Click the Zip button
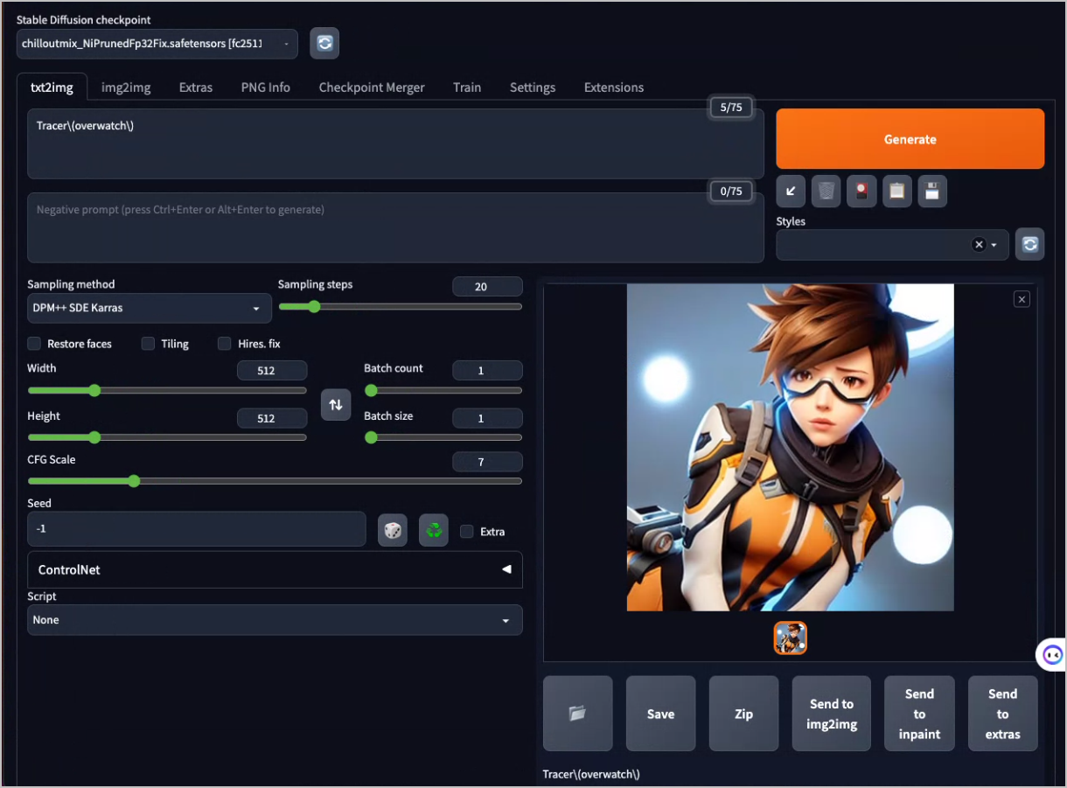The width and height of the screenshot is (1067, 788). point(744,714)
